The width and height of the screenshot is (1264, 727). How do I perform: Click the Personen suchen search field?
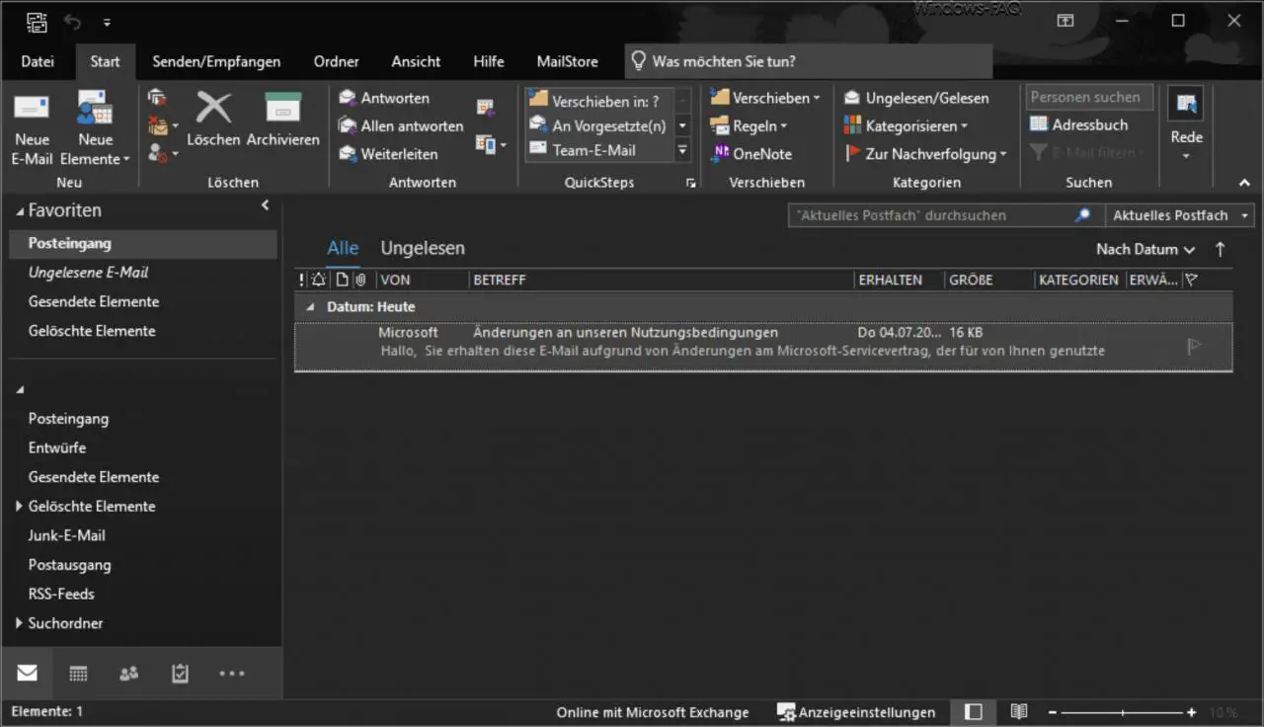1089,97
